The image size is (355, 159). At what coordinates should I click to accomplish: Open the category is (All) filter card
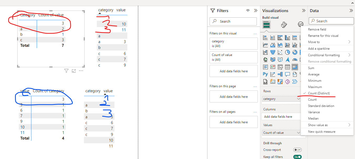[x=234, y=44]
